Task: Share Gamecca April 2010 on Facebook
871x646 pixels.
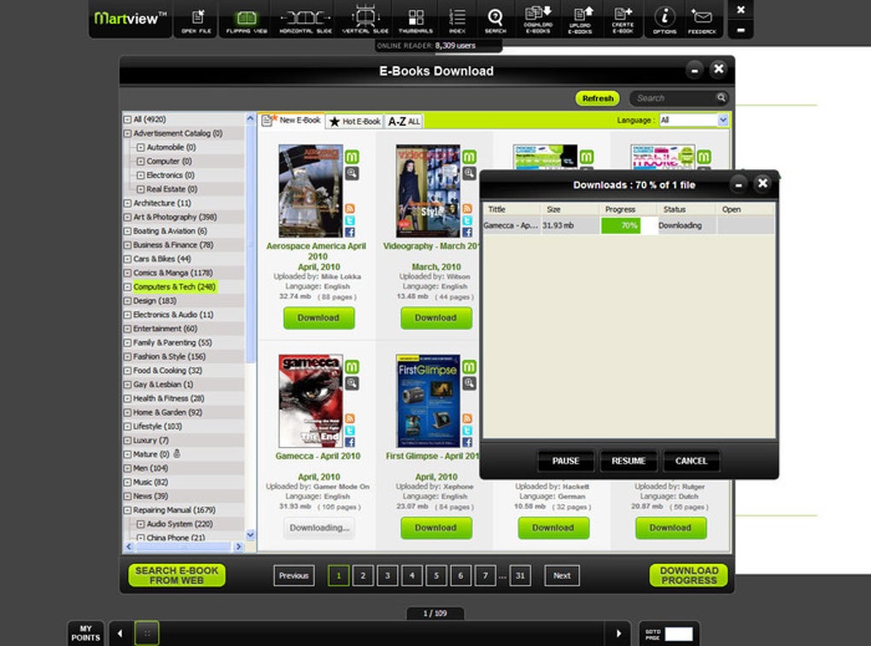Action: [x=350, y=442]
